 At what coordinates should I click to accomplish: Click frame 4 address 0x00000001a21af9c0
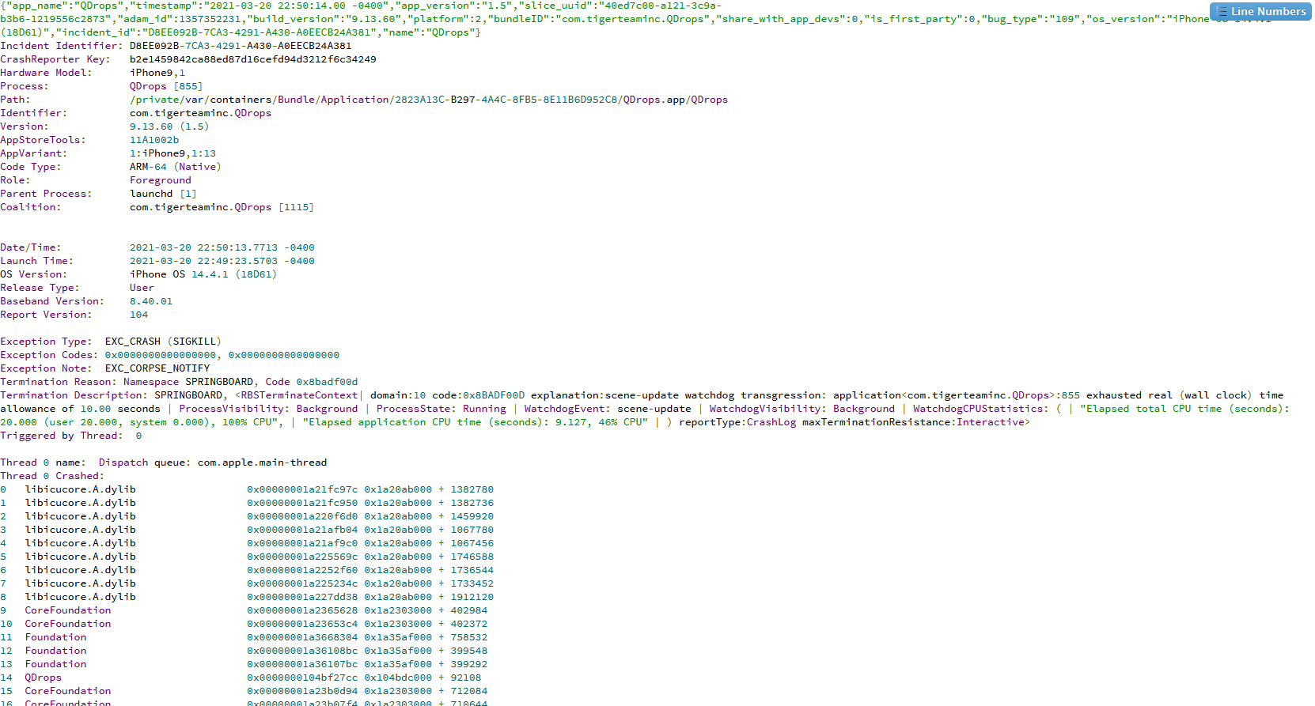(302, 543)
